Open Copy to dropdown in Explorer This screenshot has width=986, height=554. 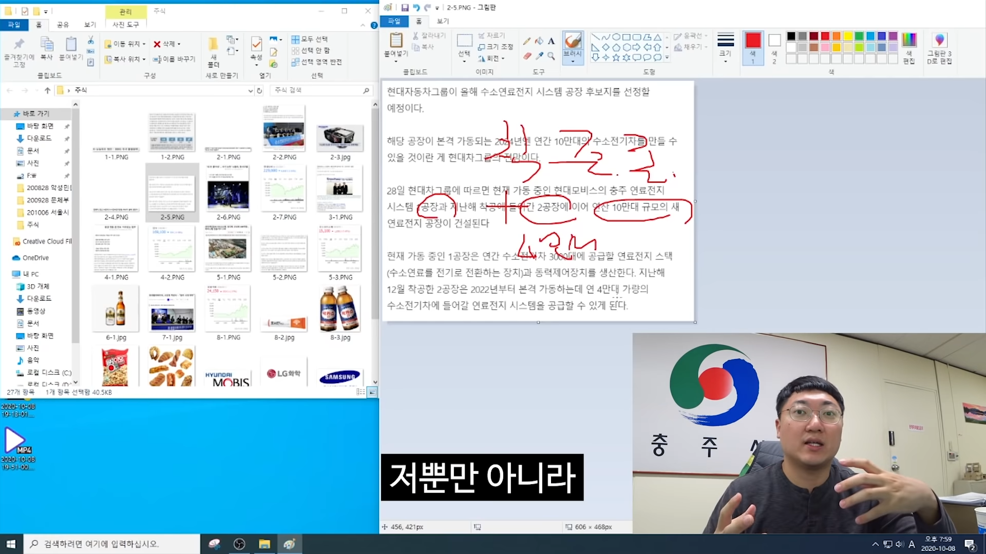125,60
